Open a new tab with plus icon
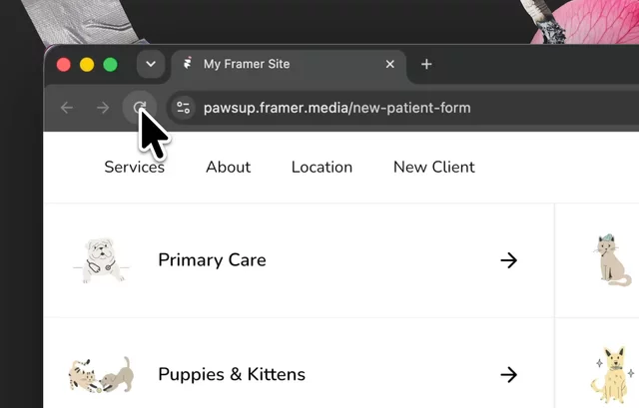Viewport: 639px width, 408px height. pos(426,64)
